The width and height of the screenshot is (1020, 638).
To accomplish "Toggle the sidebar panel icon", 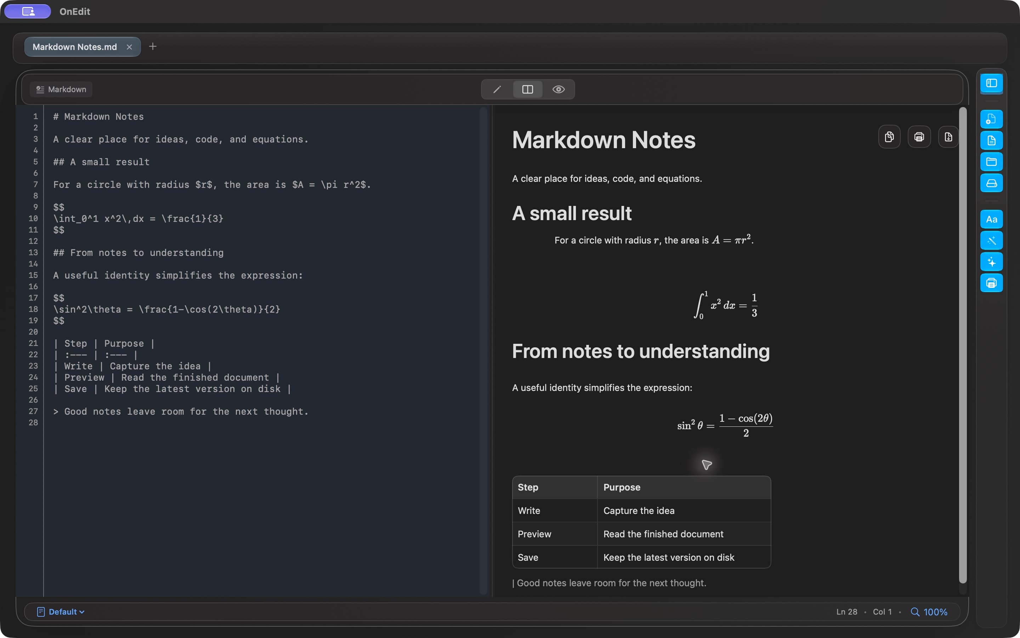I will coord(991,83).
